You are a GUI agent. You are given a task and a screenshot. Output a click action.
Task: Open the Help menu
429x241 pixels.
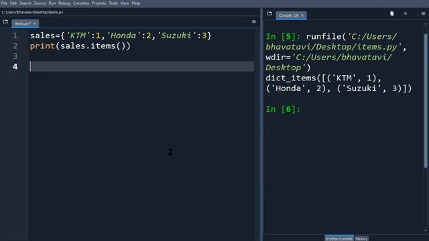[135, 3]
